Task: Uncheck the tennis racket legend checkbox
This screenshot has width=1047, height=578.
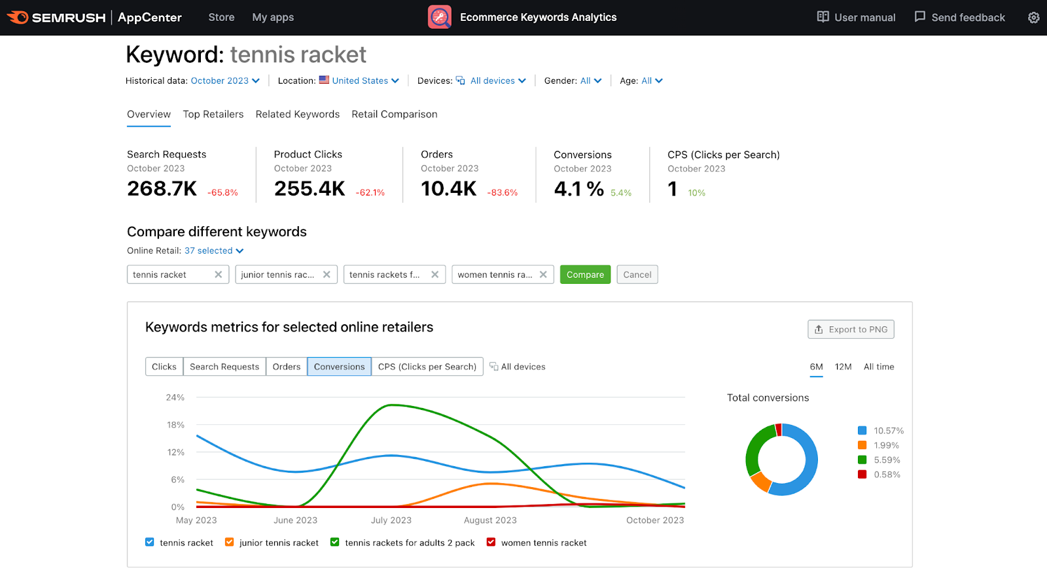Action: (150, 542)
